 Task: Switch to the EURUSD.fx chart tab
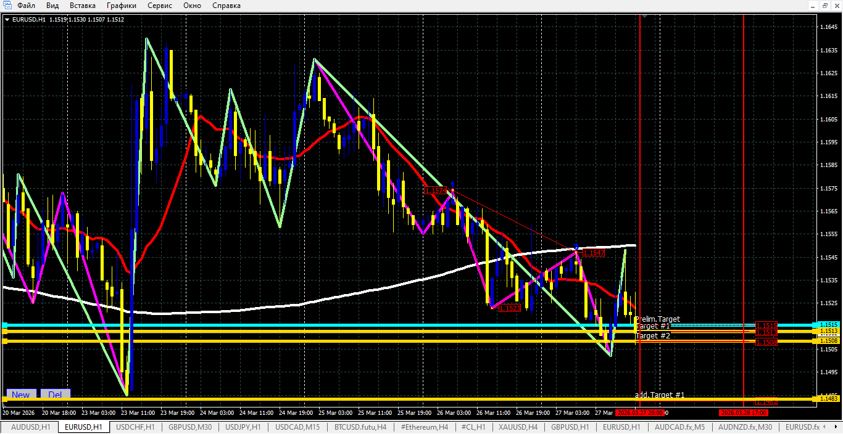click(x=802, y=427)
